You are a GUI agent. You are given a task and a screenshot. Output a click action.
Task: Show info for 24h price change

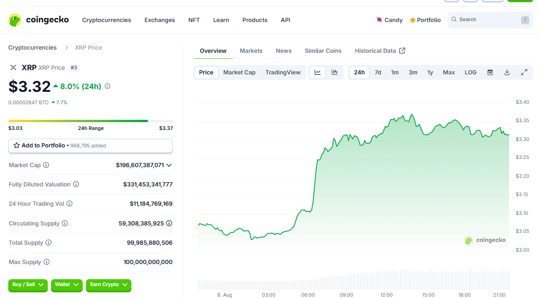108,86
